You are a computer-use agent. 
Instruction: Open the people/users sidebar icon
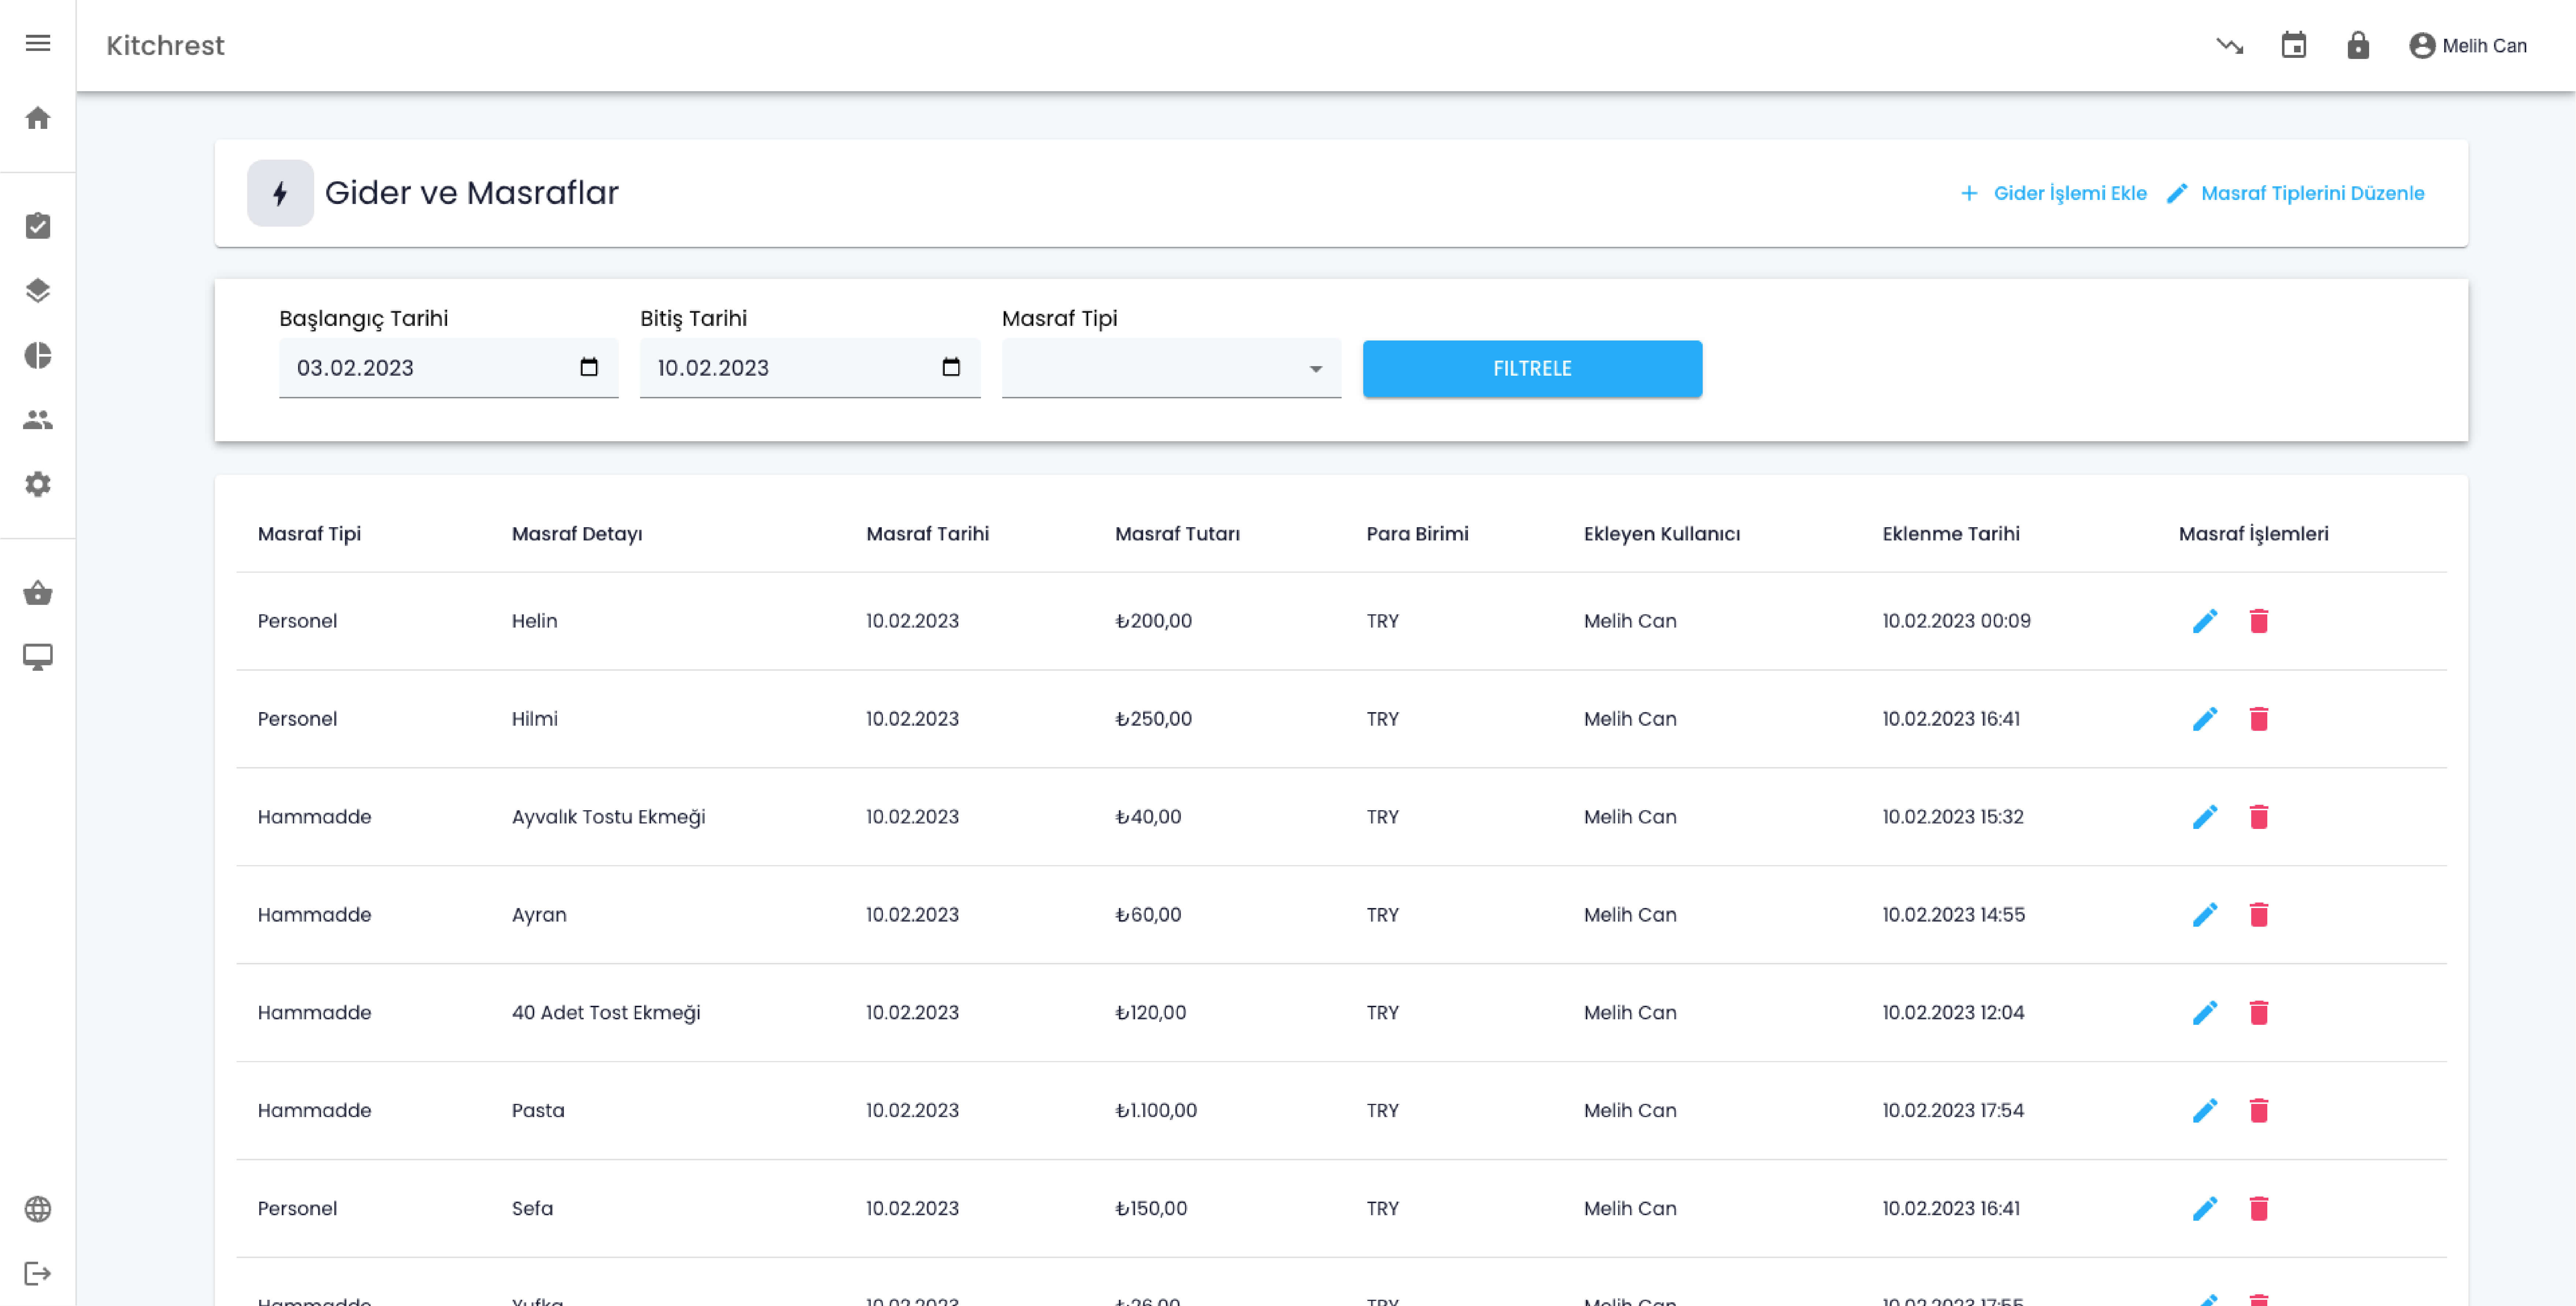click(38, 420)
